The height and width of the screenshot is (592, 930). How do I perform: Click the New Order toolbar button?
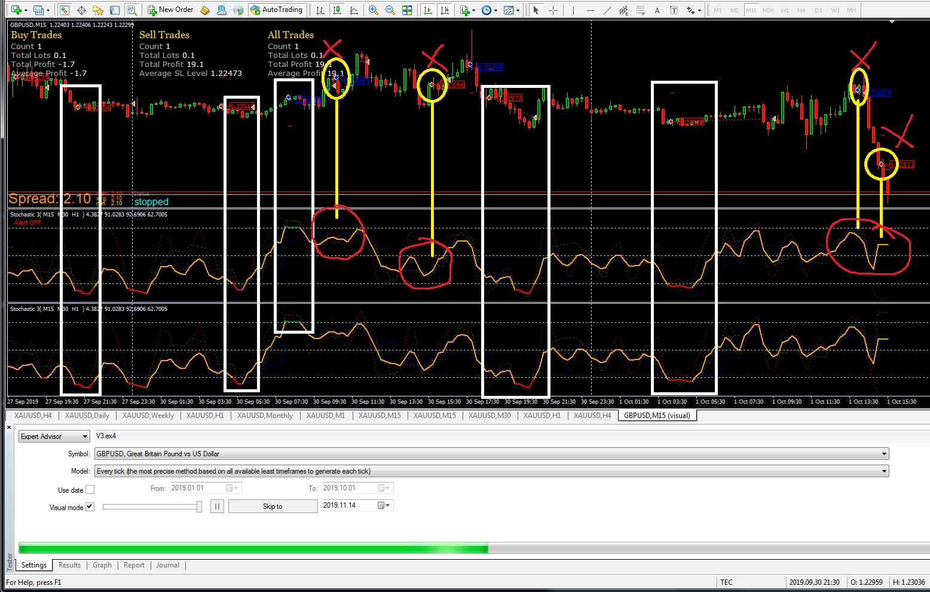(171, 10)
